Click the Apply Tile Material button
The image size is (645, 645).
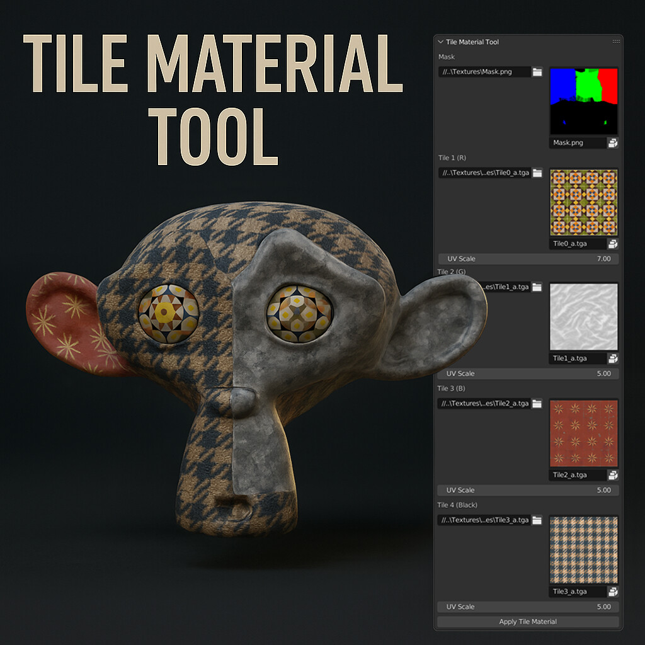pyautogui.click(x=527, y=621)
